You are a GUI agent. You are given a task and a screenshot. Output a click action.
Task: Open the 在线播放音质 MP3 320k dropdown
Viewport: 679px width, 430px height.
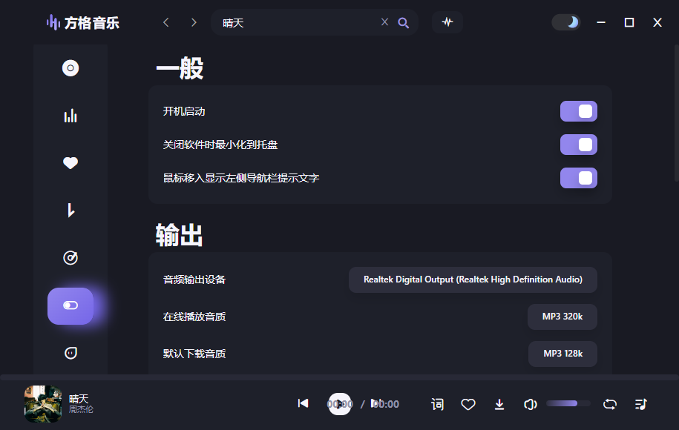click(x=562, y=317)
